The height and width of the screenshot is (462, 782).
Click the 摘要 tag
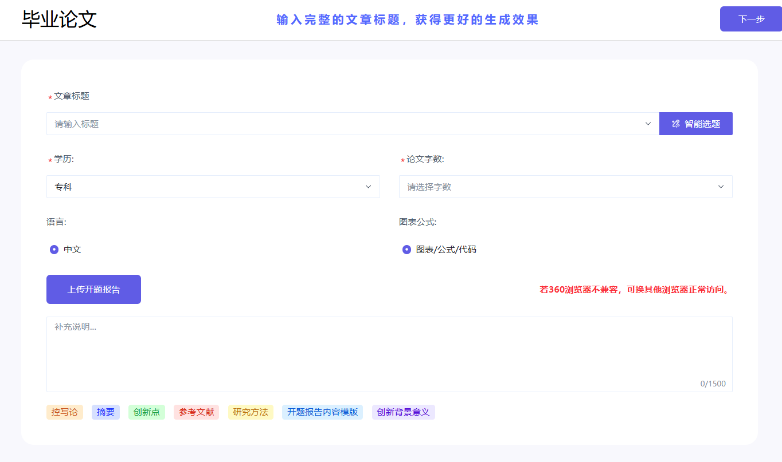(x=105, y=412)
